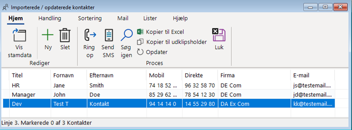This screenshot has width=352, height=130.
Task: Click the Send SMS icon
Action: (109, 35)
